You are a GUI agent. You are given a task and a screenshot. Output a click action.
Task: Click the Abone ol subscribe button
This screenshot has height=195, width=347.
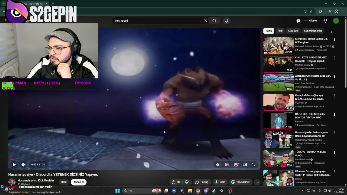pos(79,182)
